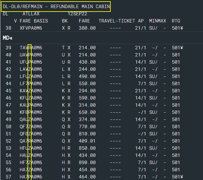The width and height of the screenshot is (203, 180).
Task: Click fare basis UFUPA0M6
Action: (31, 62)
